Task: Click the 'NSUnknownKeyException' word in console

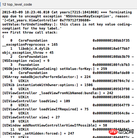Action: pyautogui.click(x=88, y=16)
